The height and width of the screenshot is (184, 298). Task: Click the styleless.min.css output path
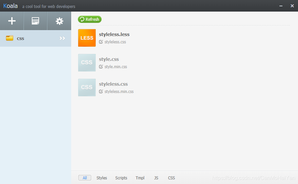119,92
